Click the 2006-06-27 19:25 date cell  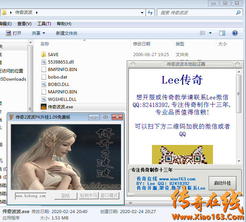point(151,54)
